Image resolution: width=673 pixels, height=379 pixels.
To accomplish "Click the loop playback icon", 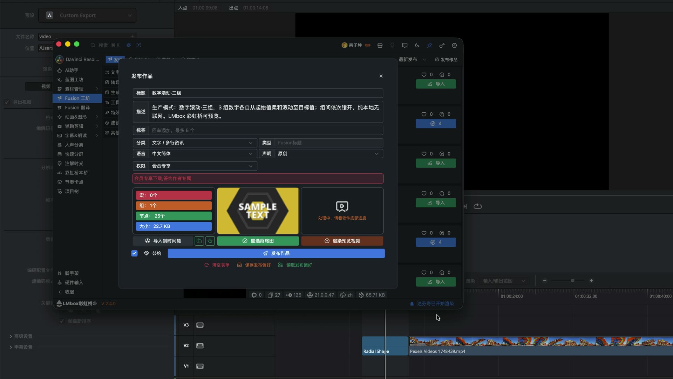I will [x=477, y=206].
